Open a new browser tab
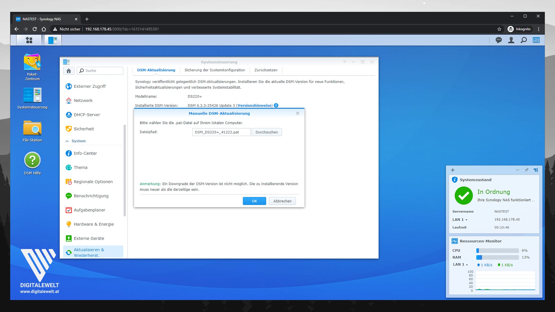The width and height of the screenshot is (555, 312). click(x=87, y=19)
